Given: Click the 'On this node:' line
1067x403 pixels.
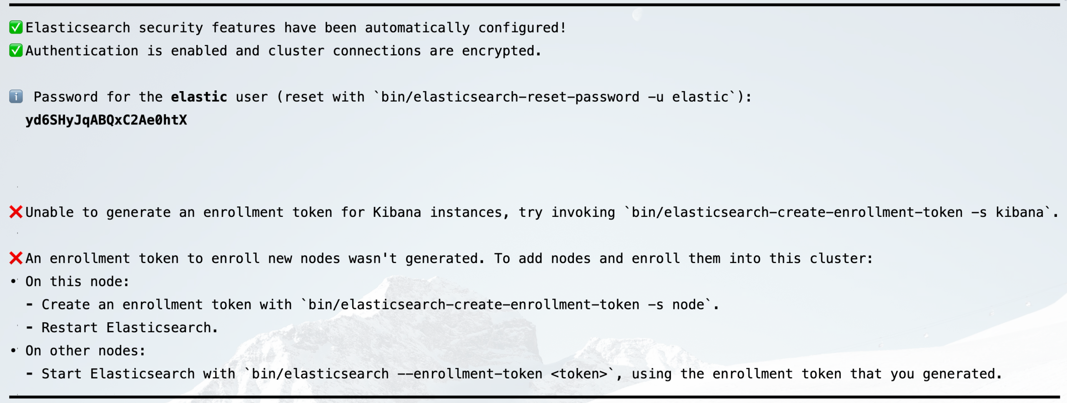Looking at the screenshot, I should point(77,281).
